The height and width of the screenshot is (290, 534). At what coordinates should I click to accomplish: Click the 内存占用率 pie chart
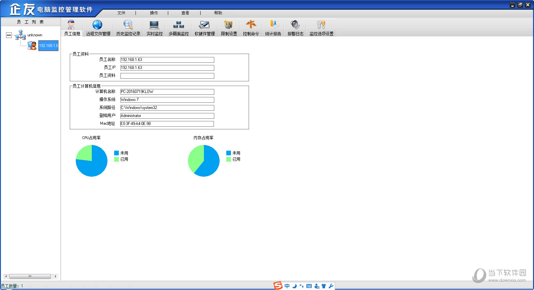click(204, 161)
